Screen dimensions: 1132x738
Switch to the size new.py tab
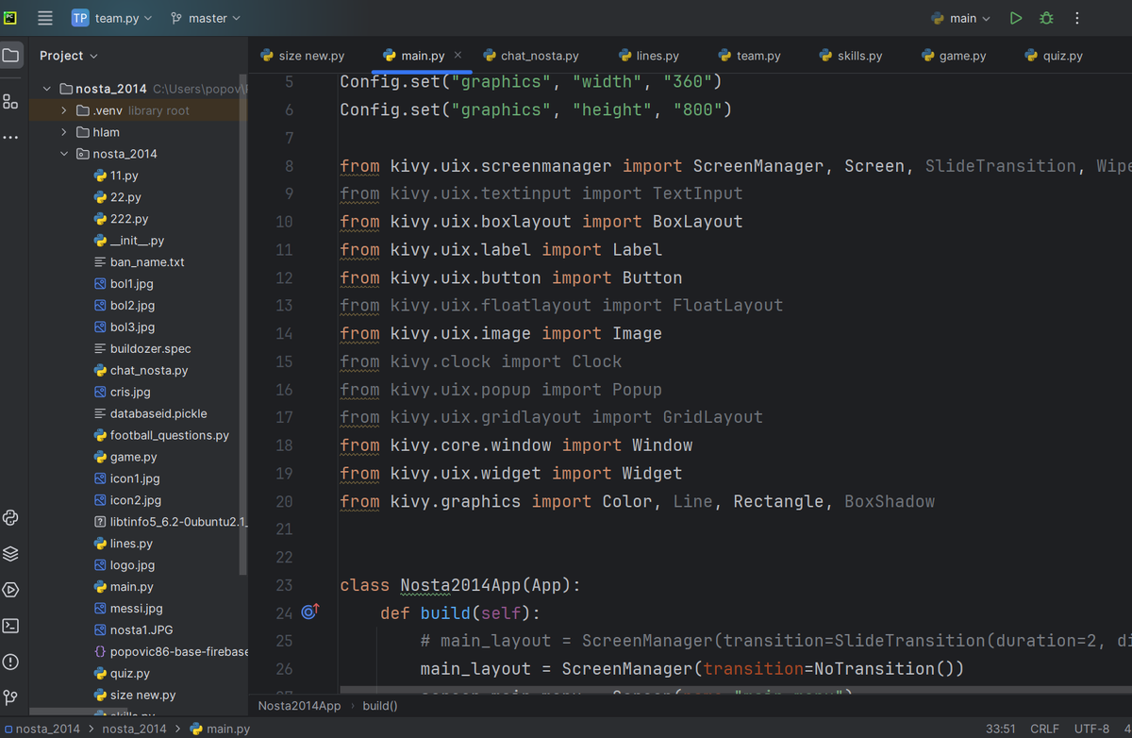(303, 56)
